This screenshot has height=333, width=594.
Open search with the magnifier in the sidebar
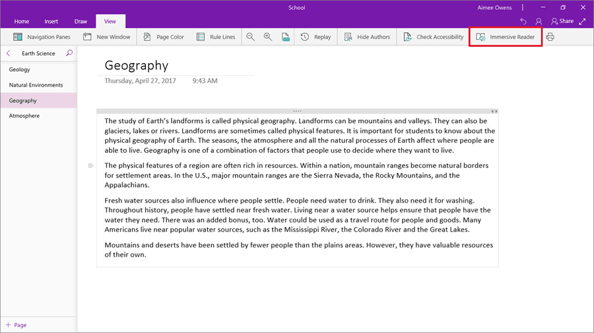point(69,53)
